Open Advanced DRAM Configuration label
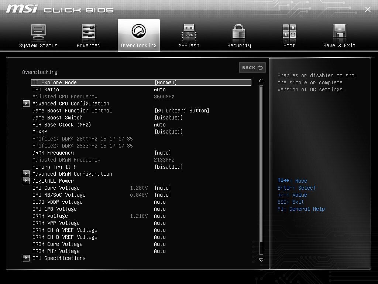 [72, 174]
